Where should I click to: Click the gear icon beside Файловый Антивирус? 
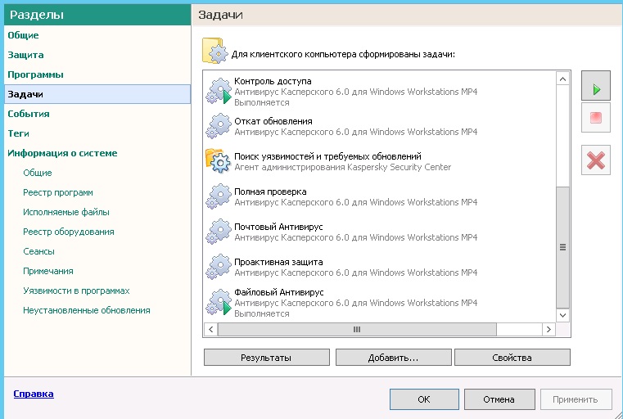click(x=218, y=302)
